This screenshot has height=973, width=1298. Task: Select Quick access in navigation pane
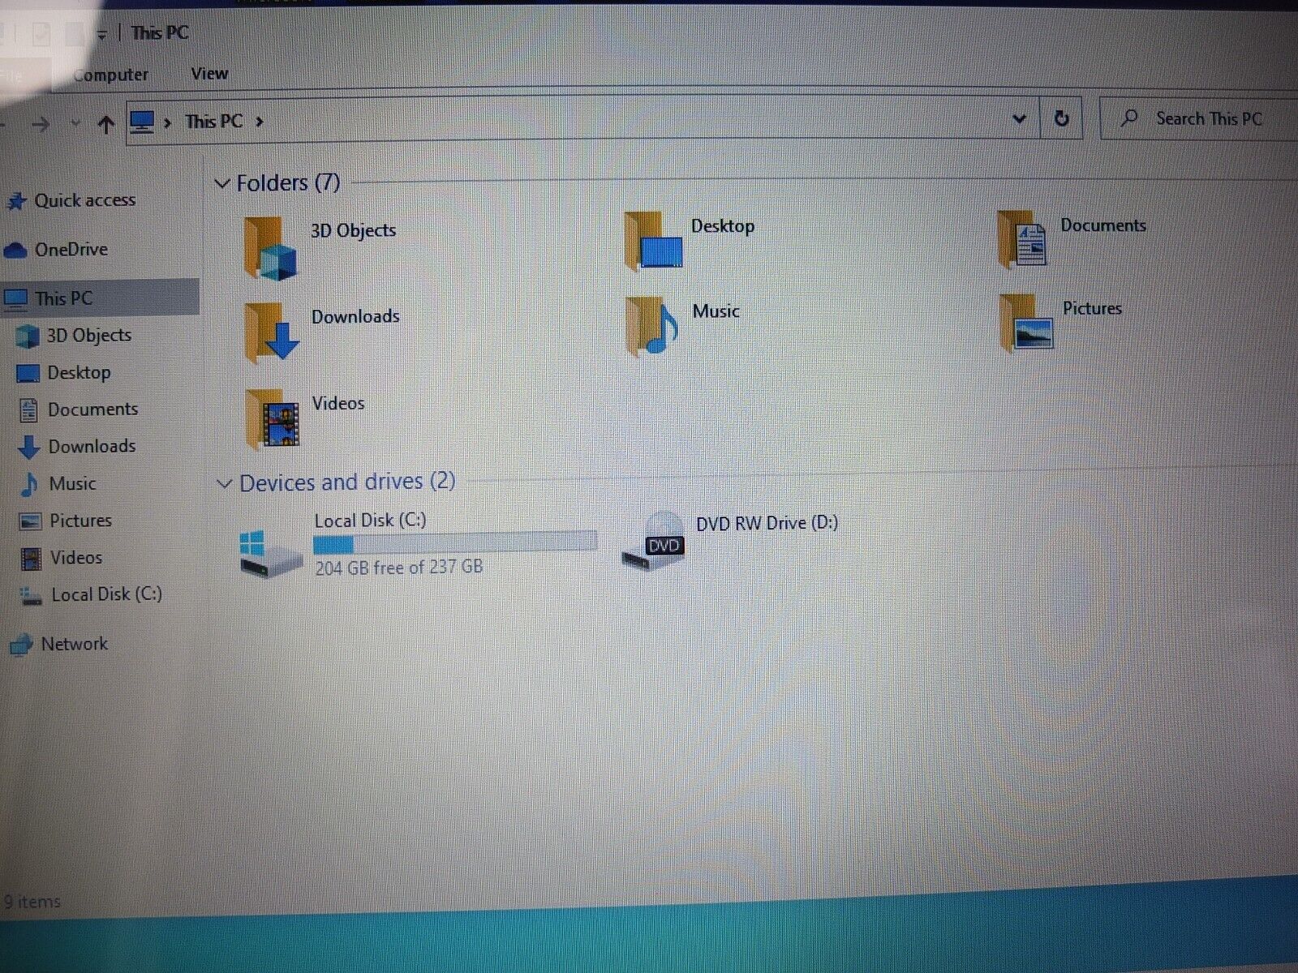(x=84, y=200)
